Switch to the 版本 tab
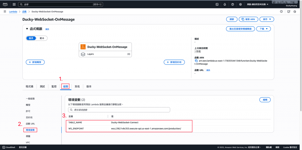Image resolution: width=302 pixels, height=150 pixels. pos(89,87)
